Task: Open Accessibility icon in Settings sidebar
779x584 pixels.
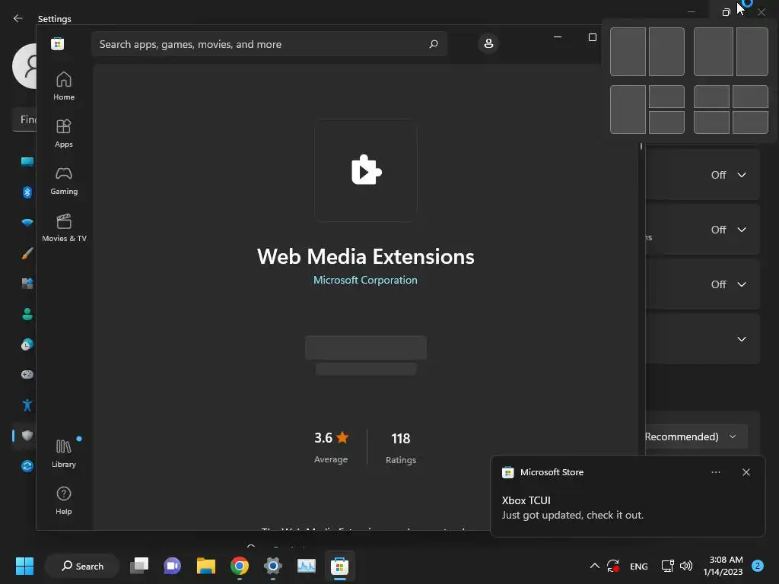Action: click(x=27, y=405)
